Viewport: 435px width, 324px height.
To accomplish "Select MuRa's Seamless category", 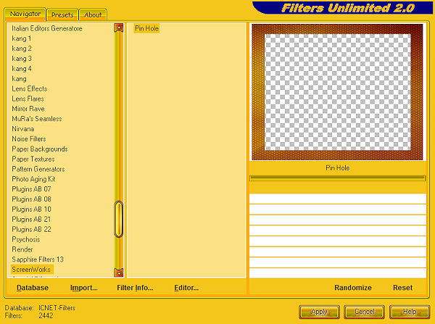I will [37, 119].
